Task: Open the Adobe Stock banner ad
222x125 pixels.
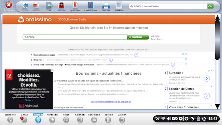Action: click(29, 89)
